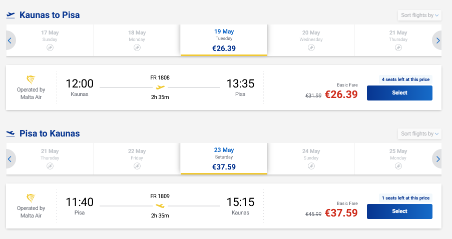Show earlier outbound dates with the left arrow
452x239 pixels.
(x=10, y=40)
